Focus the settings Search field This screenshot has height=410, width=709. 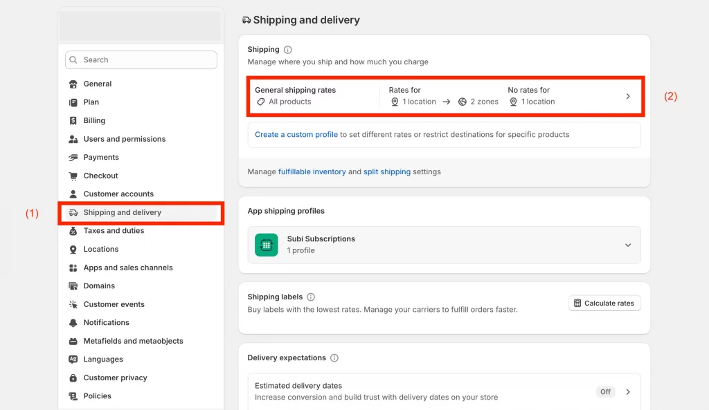[x=145, y=60]
